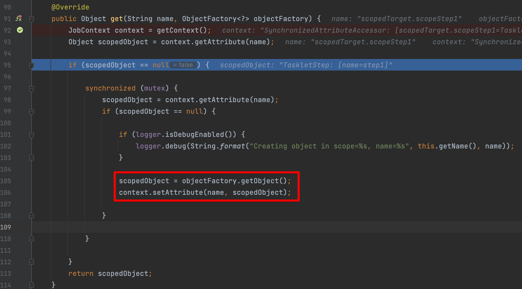Click the 'get' method name on line 91
Image resolution: width=522 pixels, height=289 pixels.
pyautogui.click(x=117, y=19)
